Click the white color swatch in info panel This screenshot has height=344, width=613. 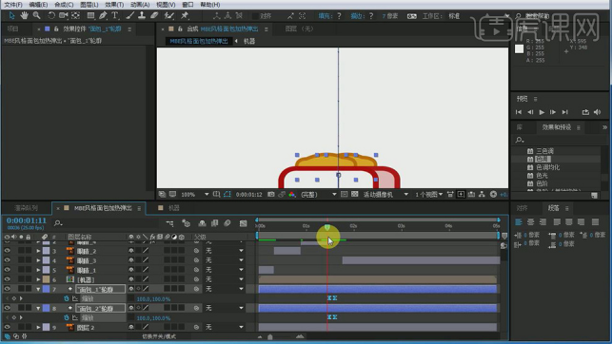pos(519,48)
